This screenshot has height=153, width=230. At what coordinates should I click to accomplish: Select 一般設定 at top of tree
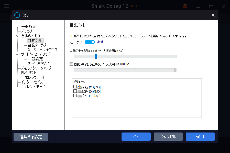tap(29, 27)
